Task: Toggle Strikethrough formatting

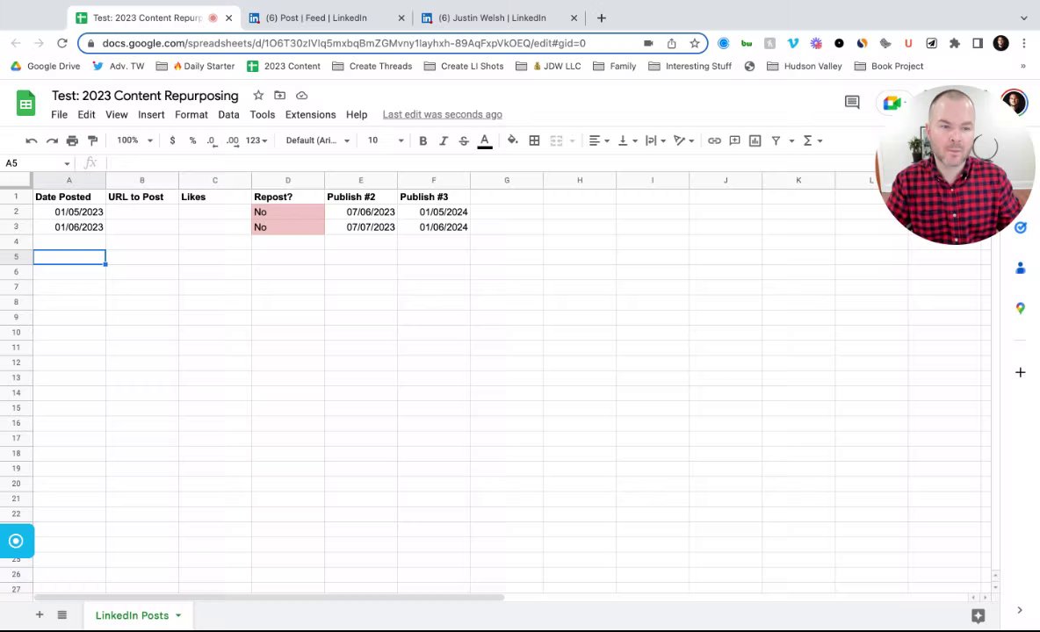Action: point(464,140)
